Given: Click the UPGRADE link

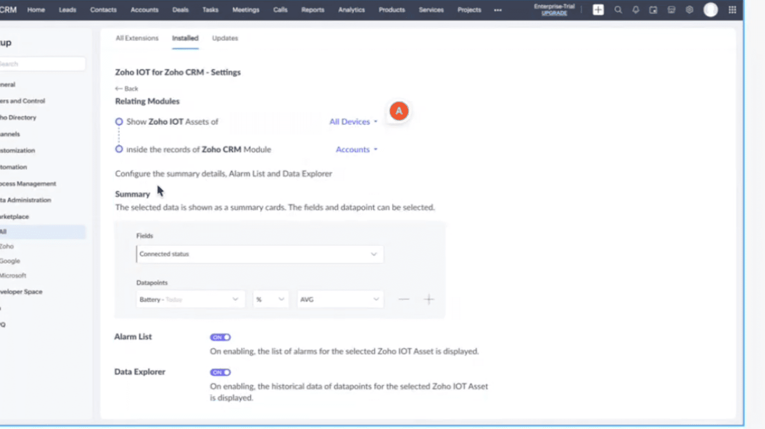Looking at the screenshot, I should tap(554, 13).
